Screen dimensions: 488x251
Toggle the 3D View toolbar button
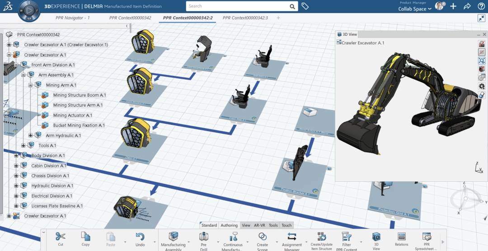coord(376,237)
